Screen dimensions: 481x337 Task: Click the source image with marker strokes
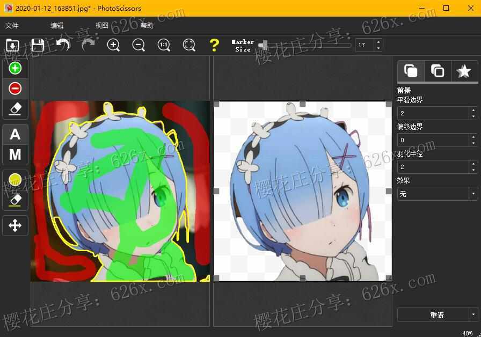tap(120, 191)
